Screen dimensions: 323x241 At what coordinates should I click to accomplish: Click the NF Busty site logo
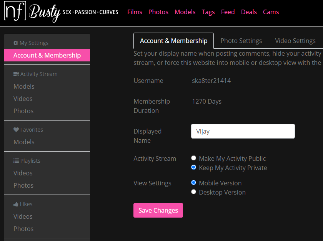pos(61,12)
